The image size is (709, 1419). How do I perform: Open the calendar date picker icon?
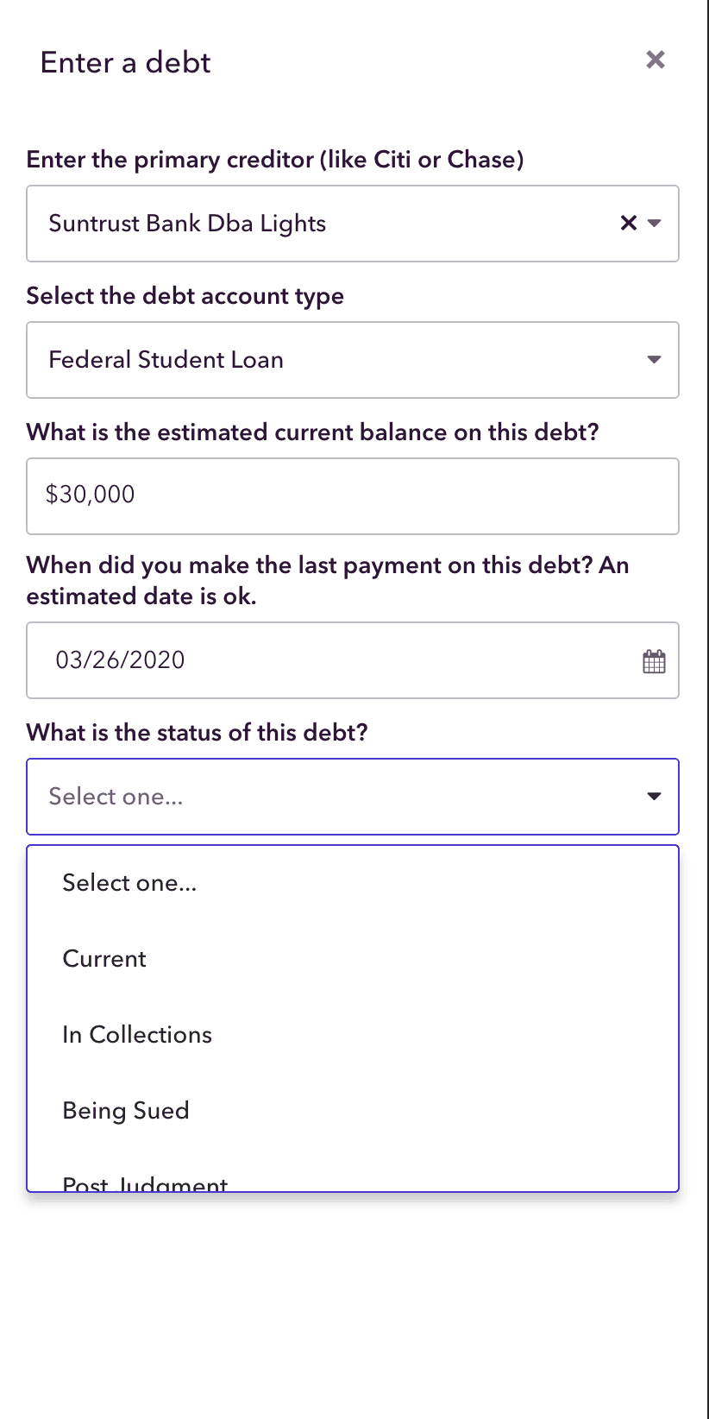pos(655,662)
